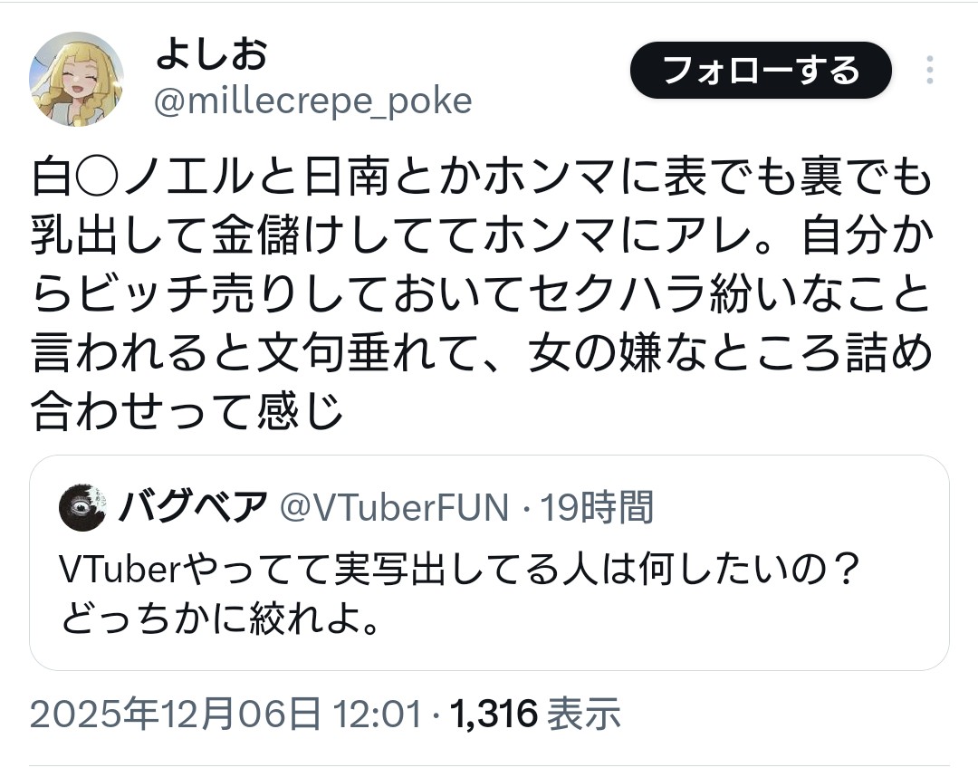Open the quoted text VTuberやってて実写出してる人は何したいの？
This screenshot has height=777, width=978.
pos(457,570)
